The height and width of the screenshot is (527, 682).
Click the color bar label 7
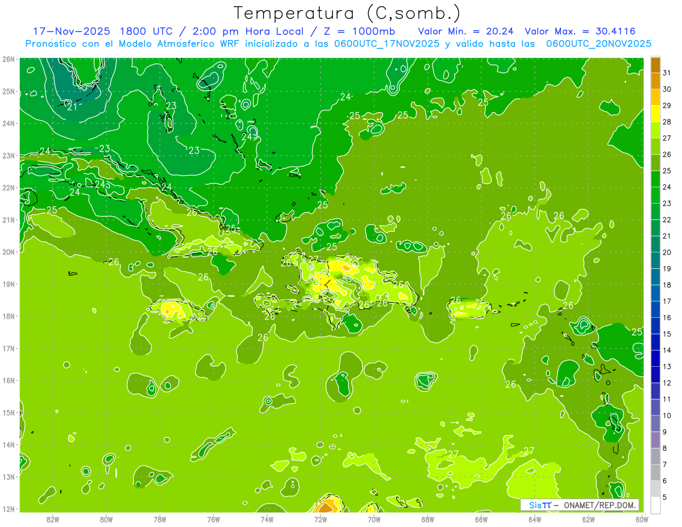click(665, 464)
